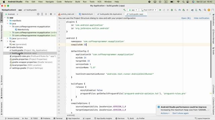Image resolution: width=215 pixels, height=120 pixels.
Task: Click the Search Everywhere magnifier icon
Action: click(x=205, y=10)
